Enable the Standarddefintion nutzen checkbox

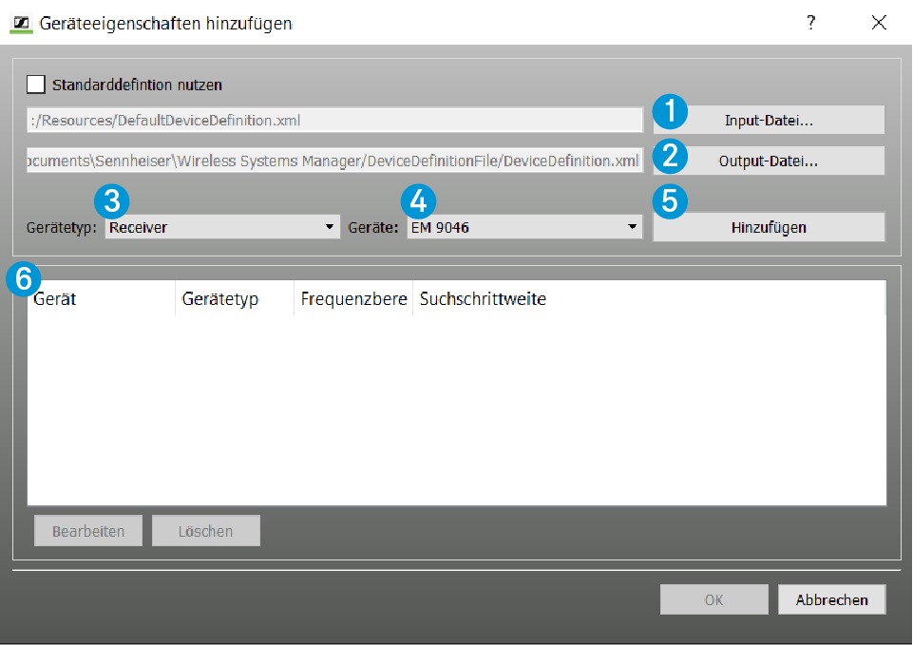pos(36,85)
